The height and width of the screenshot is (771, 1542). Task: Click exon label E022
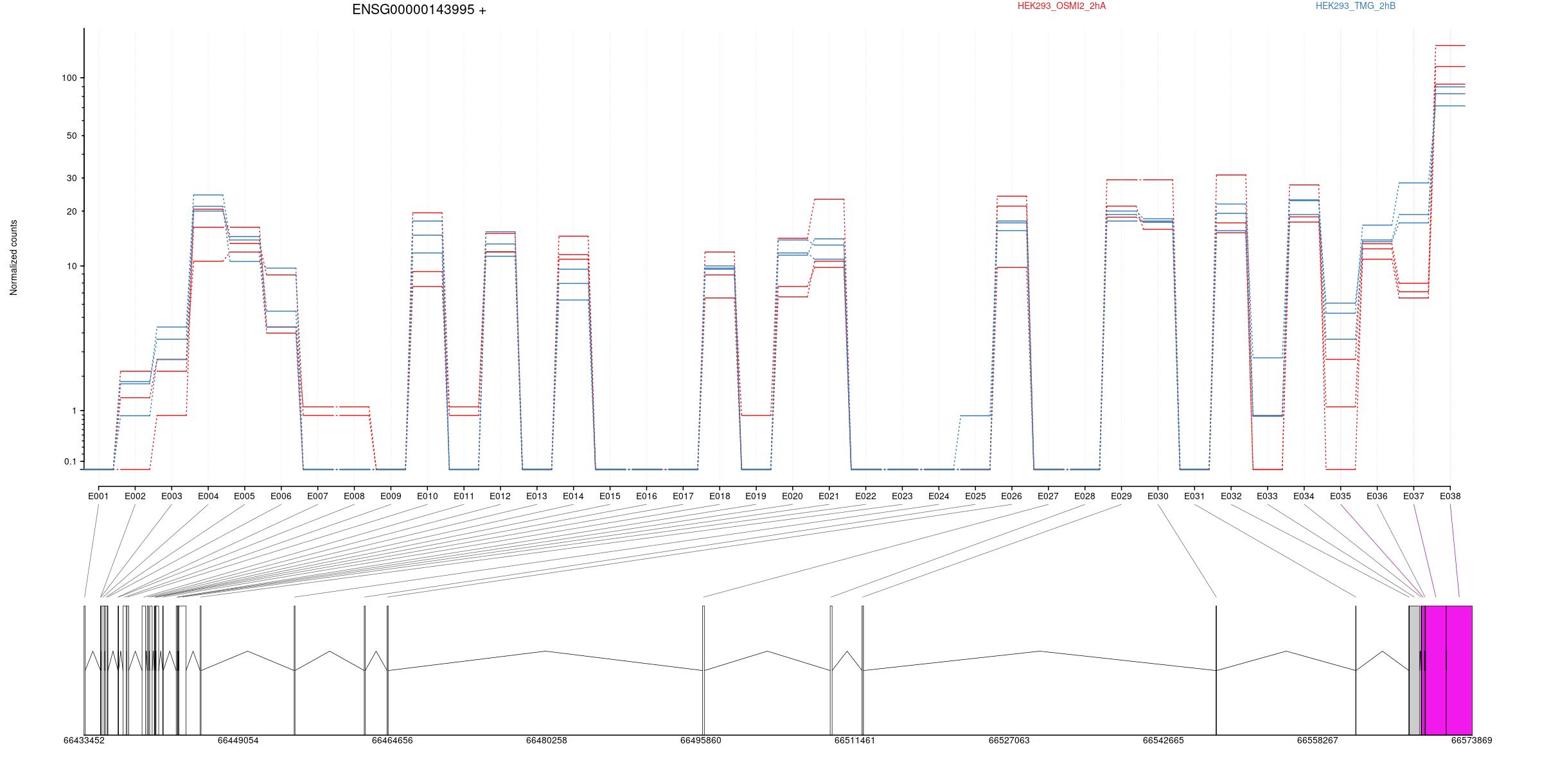point(865,496)
